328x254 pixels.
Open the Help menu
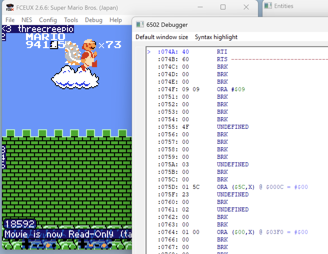click(x=115, y=20)
